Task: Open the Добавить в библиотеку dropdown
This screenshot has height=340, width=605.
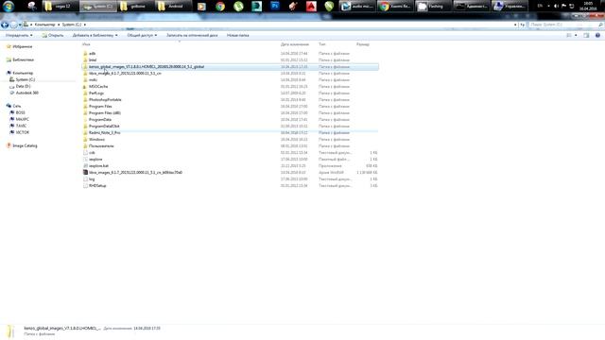Action: point(95,35)
